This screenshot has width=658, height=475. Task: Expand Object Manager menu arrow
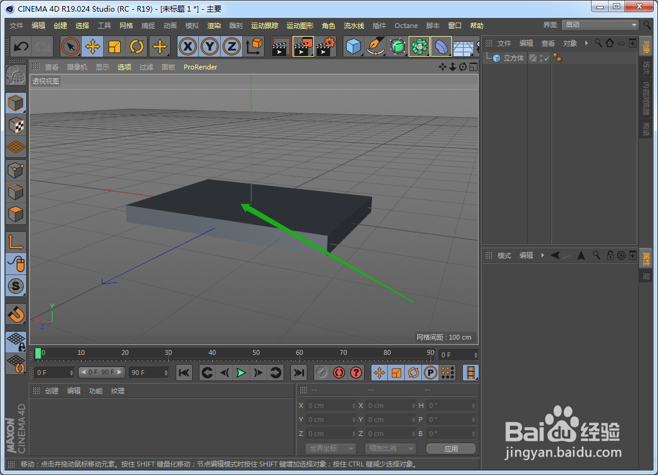[x=586, y=43]
